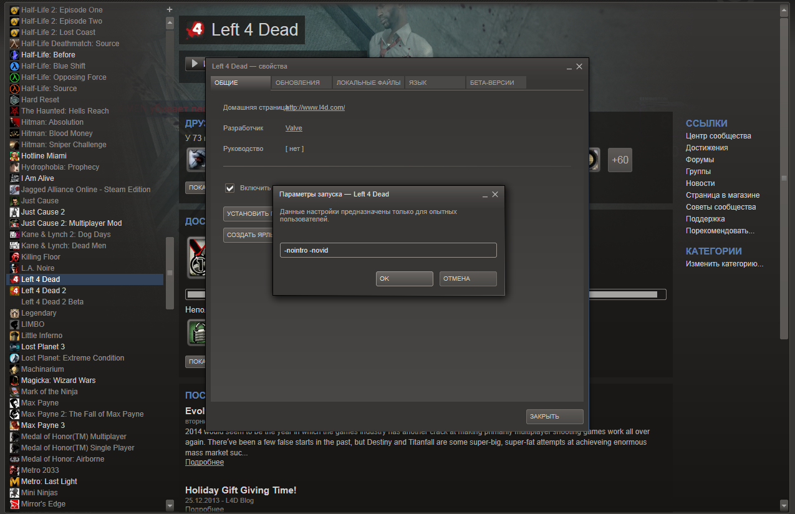The height and width of the screenshot is (514, 795).
Task: Click the play button for Left 4 Dead
Action: point(195,64)
